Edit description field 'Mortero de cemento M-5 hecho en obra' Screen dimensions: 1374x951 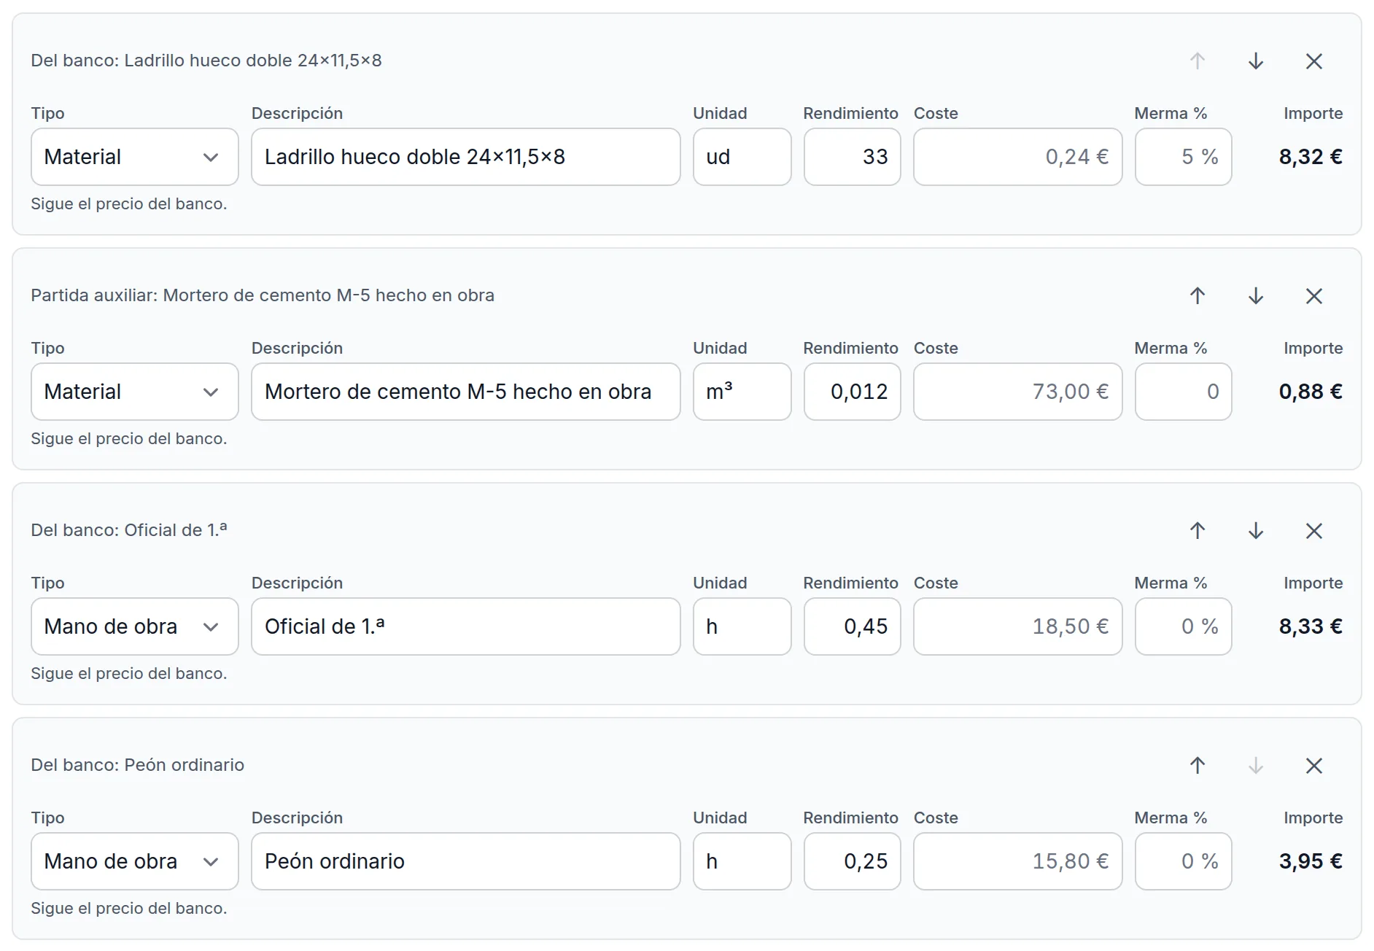coord(465,392)
